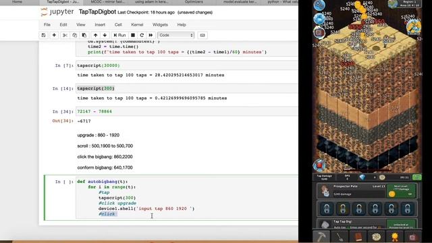Open the shovel tab in the game
This screenshot has height=243, width=432.
340,236
